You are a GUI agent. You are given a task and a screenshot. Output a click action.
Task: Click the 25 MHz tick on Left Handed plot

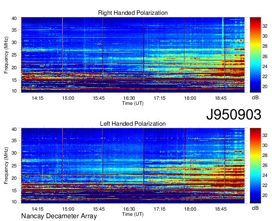pyautogui.click(x=14, y=166)
